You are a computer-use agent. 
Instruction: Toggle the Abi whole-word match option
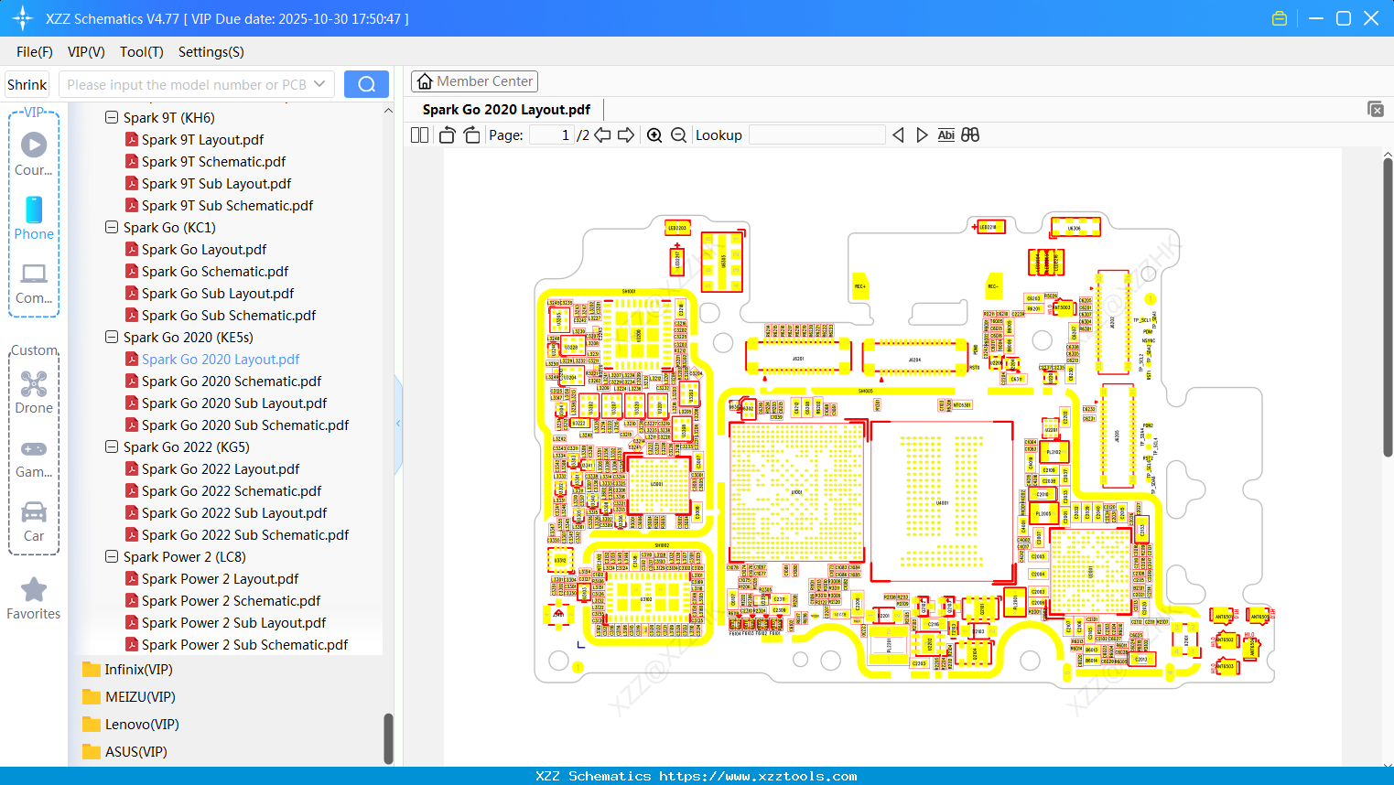click(x=946, y=134)
